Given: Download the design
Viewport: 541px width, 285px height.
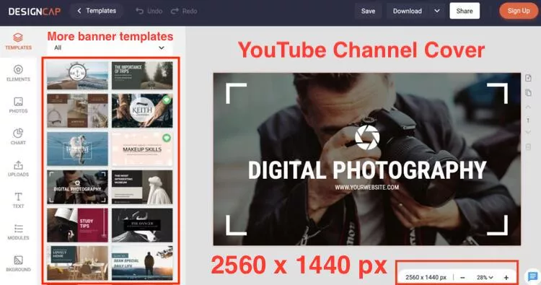Looking at the screenshot, I should pos(407,11).
